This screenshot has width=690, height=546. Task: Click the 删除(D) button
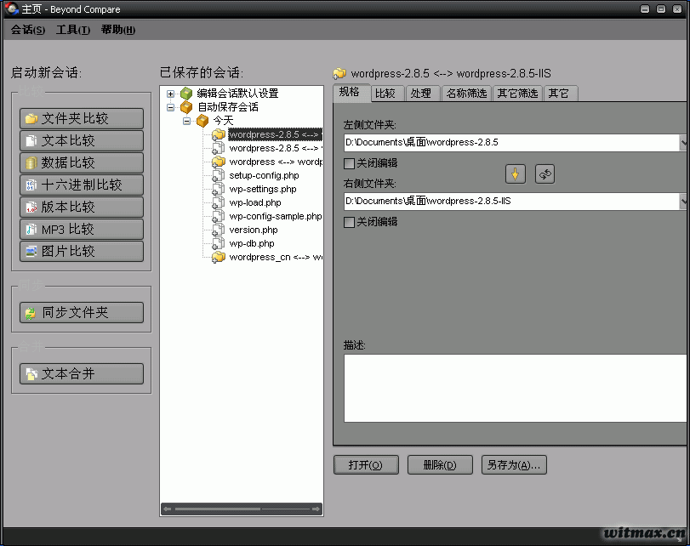(440, 464)
